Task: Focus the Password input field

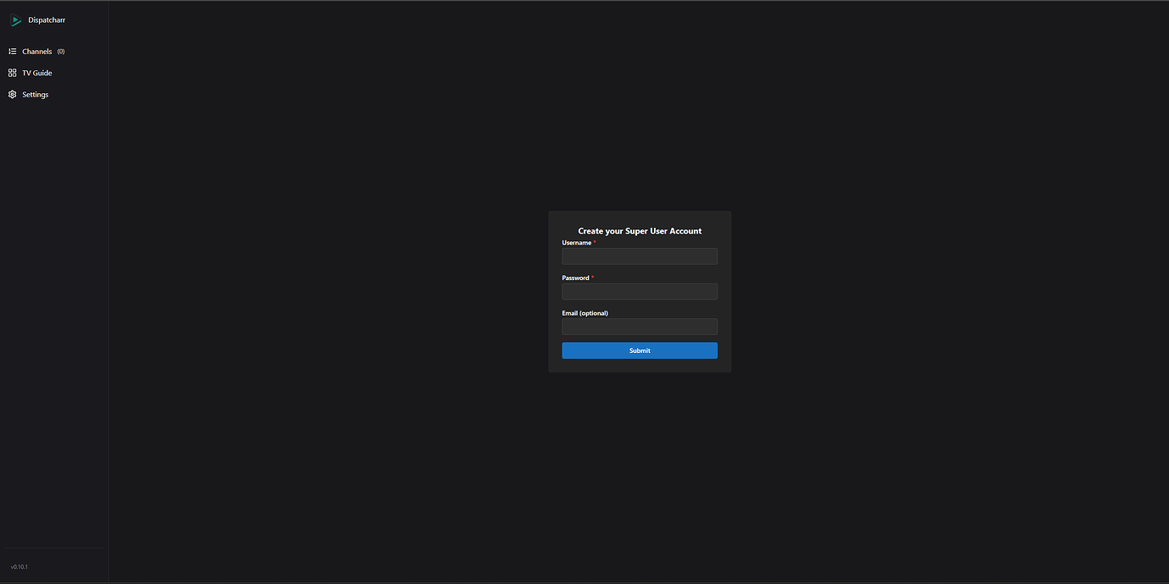Action: [x=640, y=291]
